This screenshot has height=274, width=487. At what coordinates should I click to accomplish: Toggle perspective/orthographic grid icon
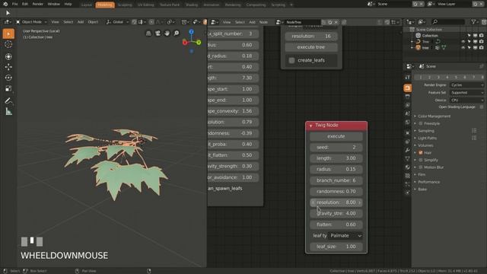click(x=148, y=33)
